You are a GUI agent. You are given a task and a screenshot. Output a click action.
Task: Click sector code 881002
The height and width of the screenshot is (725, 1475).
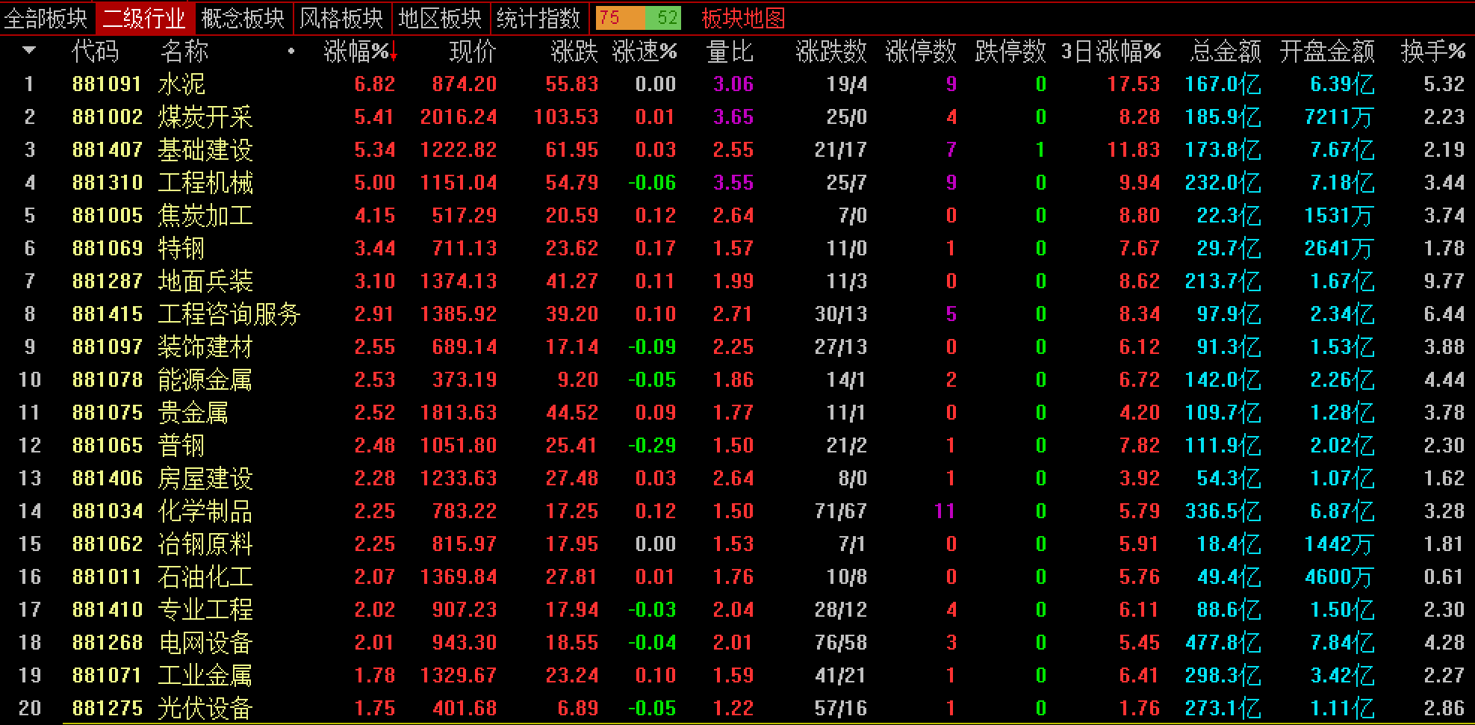108,117
